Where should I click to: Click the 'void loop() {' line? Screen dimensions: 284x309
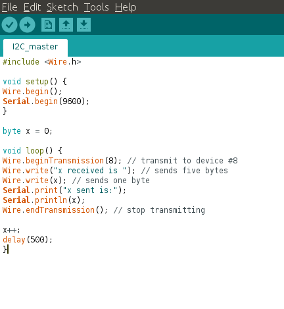[x=32, y=151]
